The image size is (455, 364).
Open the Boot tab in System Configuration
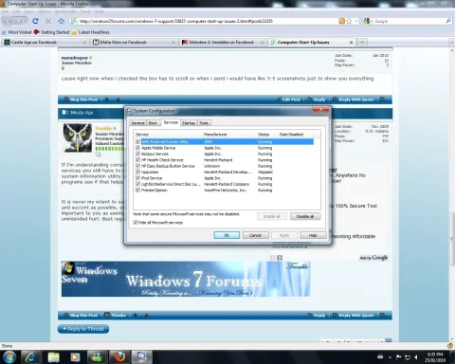[153, 123]
